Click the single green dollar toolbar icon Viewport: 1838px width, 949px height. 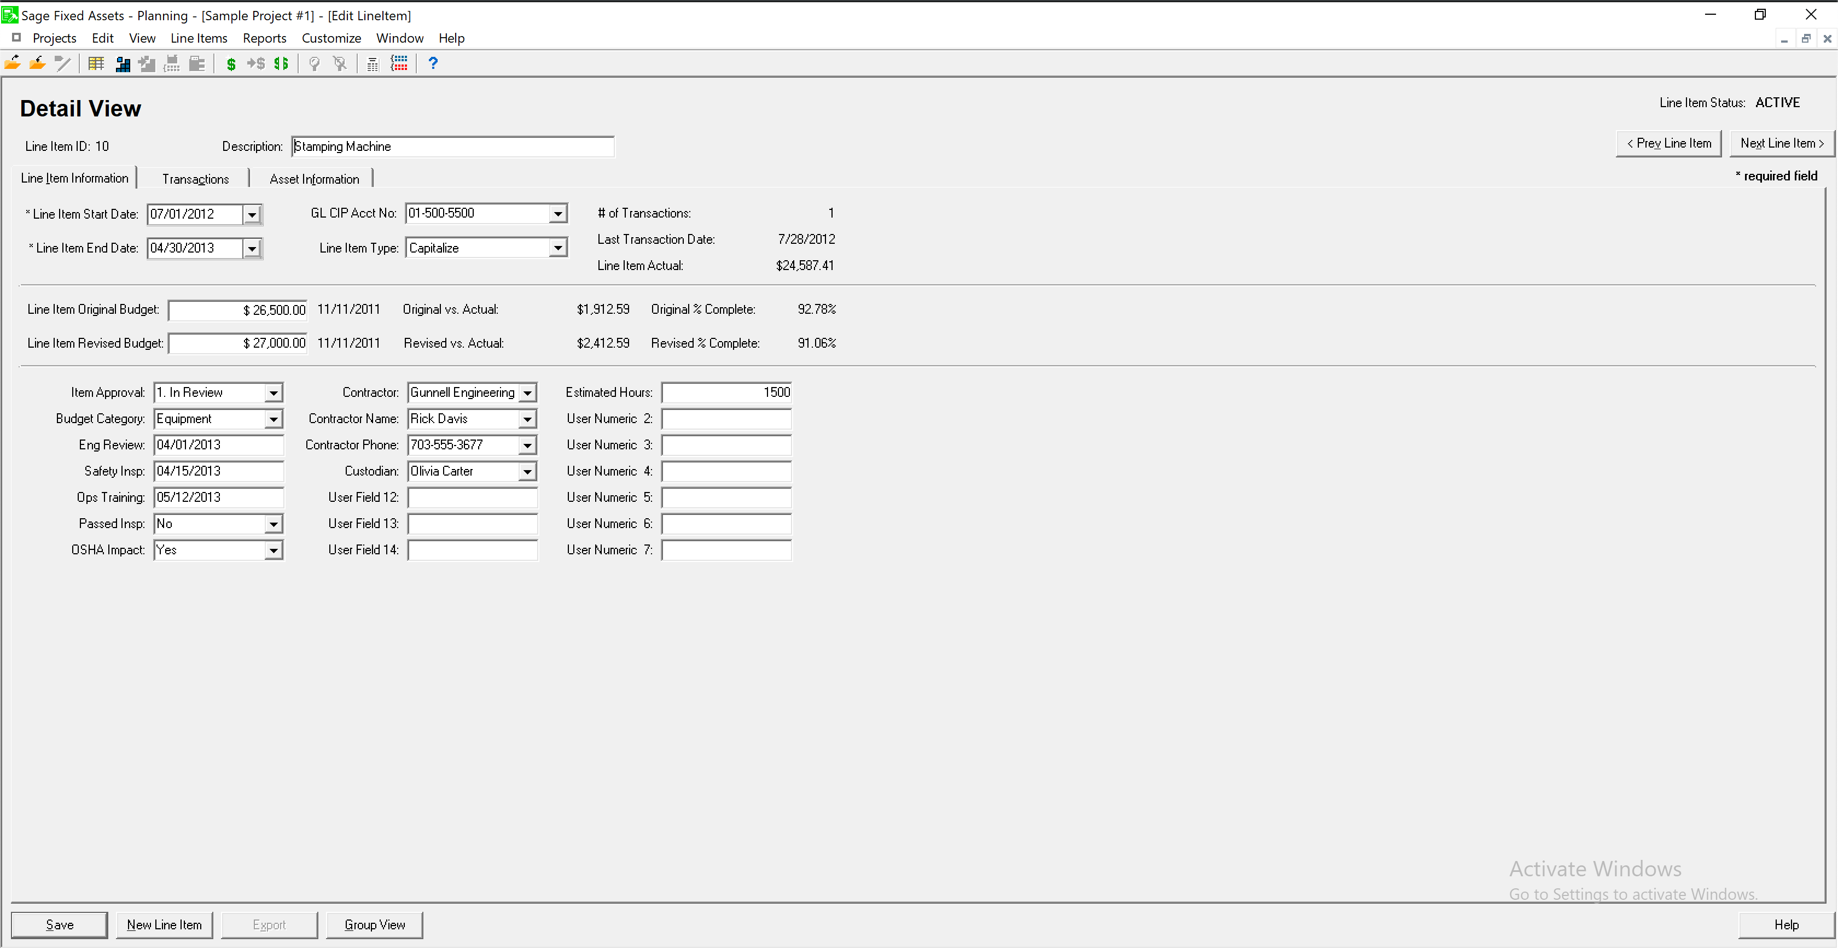(x=230, y=64)
